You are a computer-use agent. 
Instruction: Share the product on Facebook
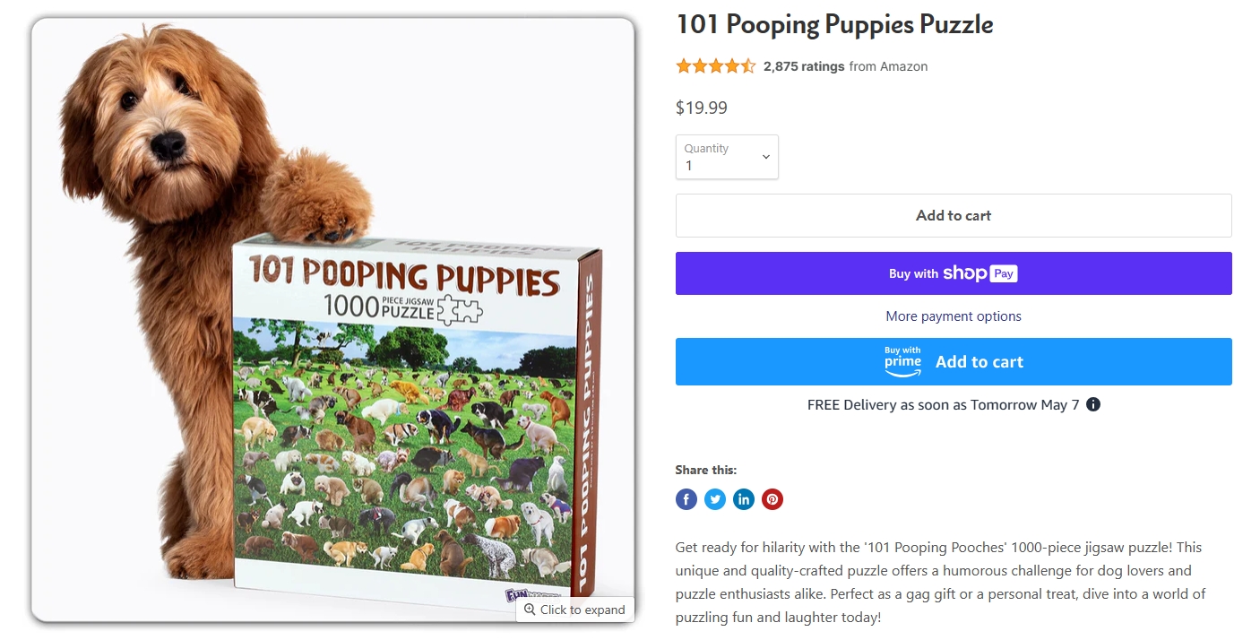[686, 499]
